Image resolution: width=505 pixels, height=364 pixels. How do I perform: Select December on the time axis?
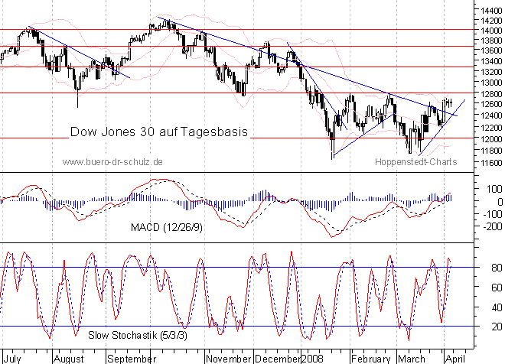click(x=279, y=356)
